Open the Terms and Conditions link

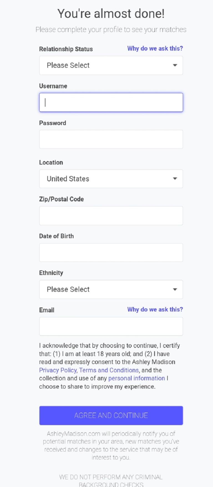pyautogui.click(x=109, y=370)
